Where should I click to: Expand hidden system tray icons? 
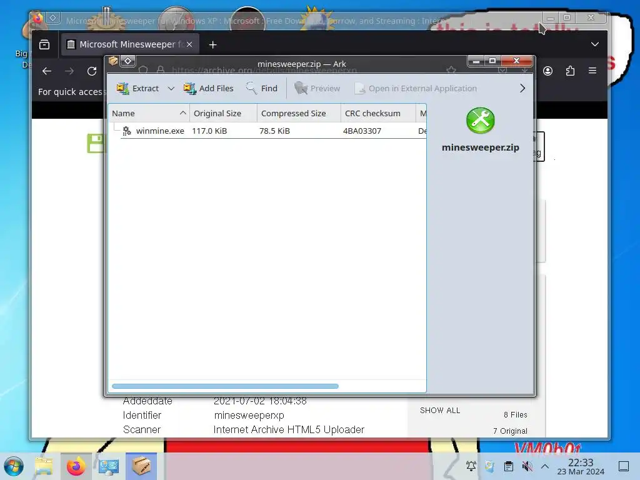[x=545, y=466]
